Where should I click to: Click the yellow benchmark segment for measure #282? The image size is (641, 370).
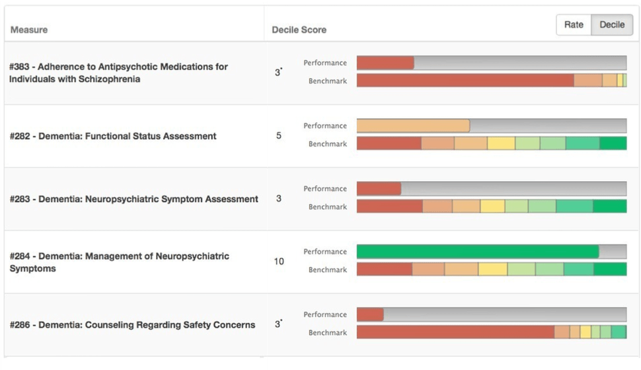pyautogui.click(x=501, y=143)
